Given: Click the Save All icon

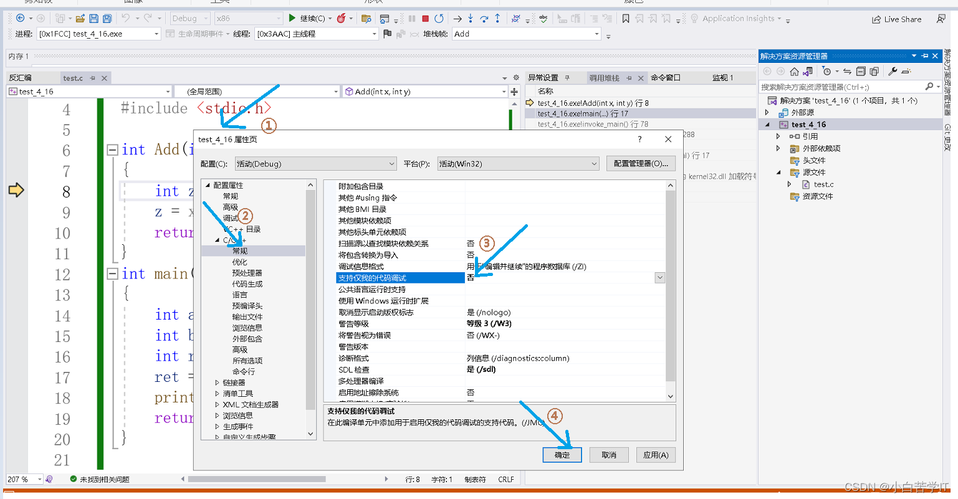Looking at the screenshot, I should tap(107, 19).
